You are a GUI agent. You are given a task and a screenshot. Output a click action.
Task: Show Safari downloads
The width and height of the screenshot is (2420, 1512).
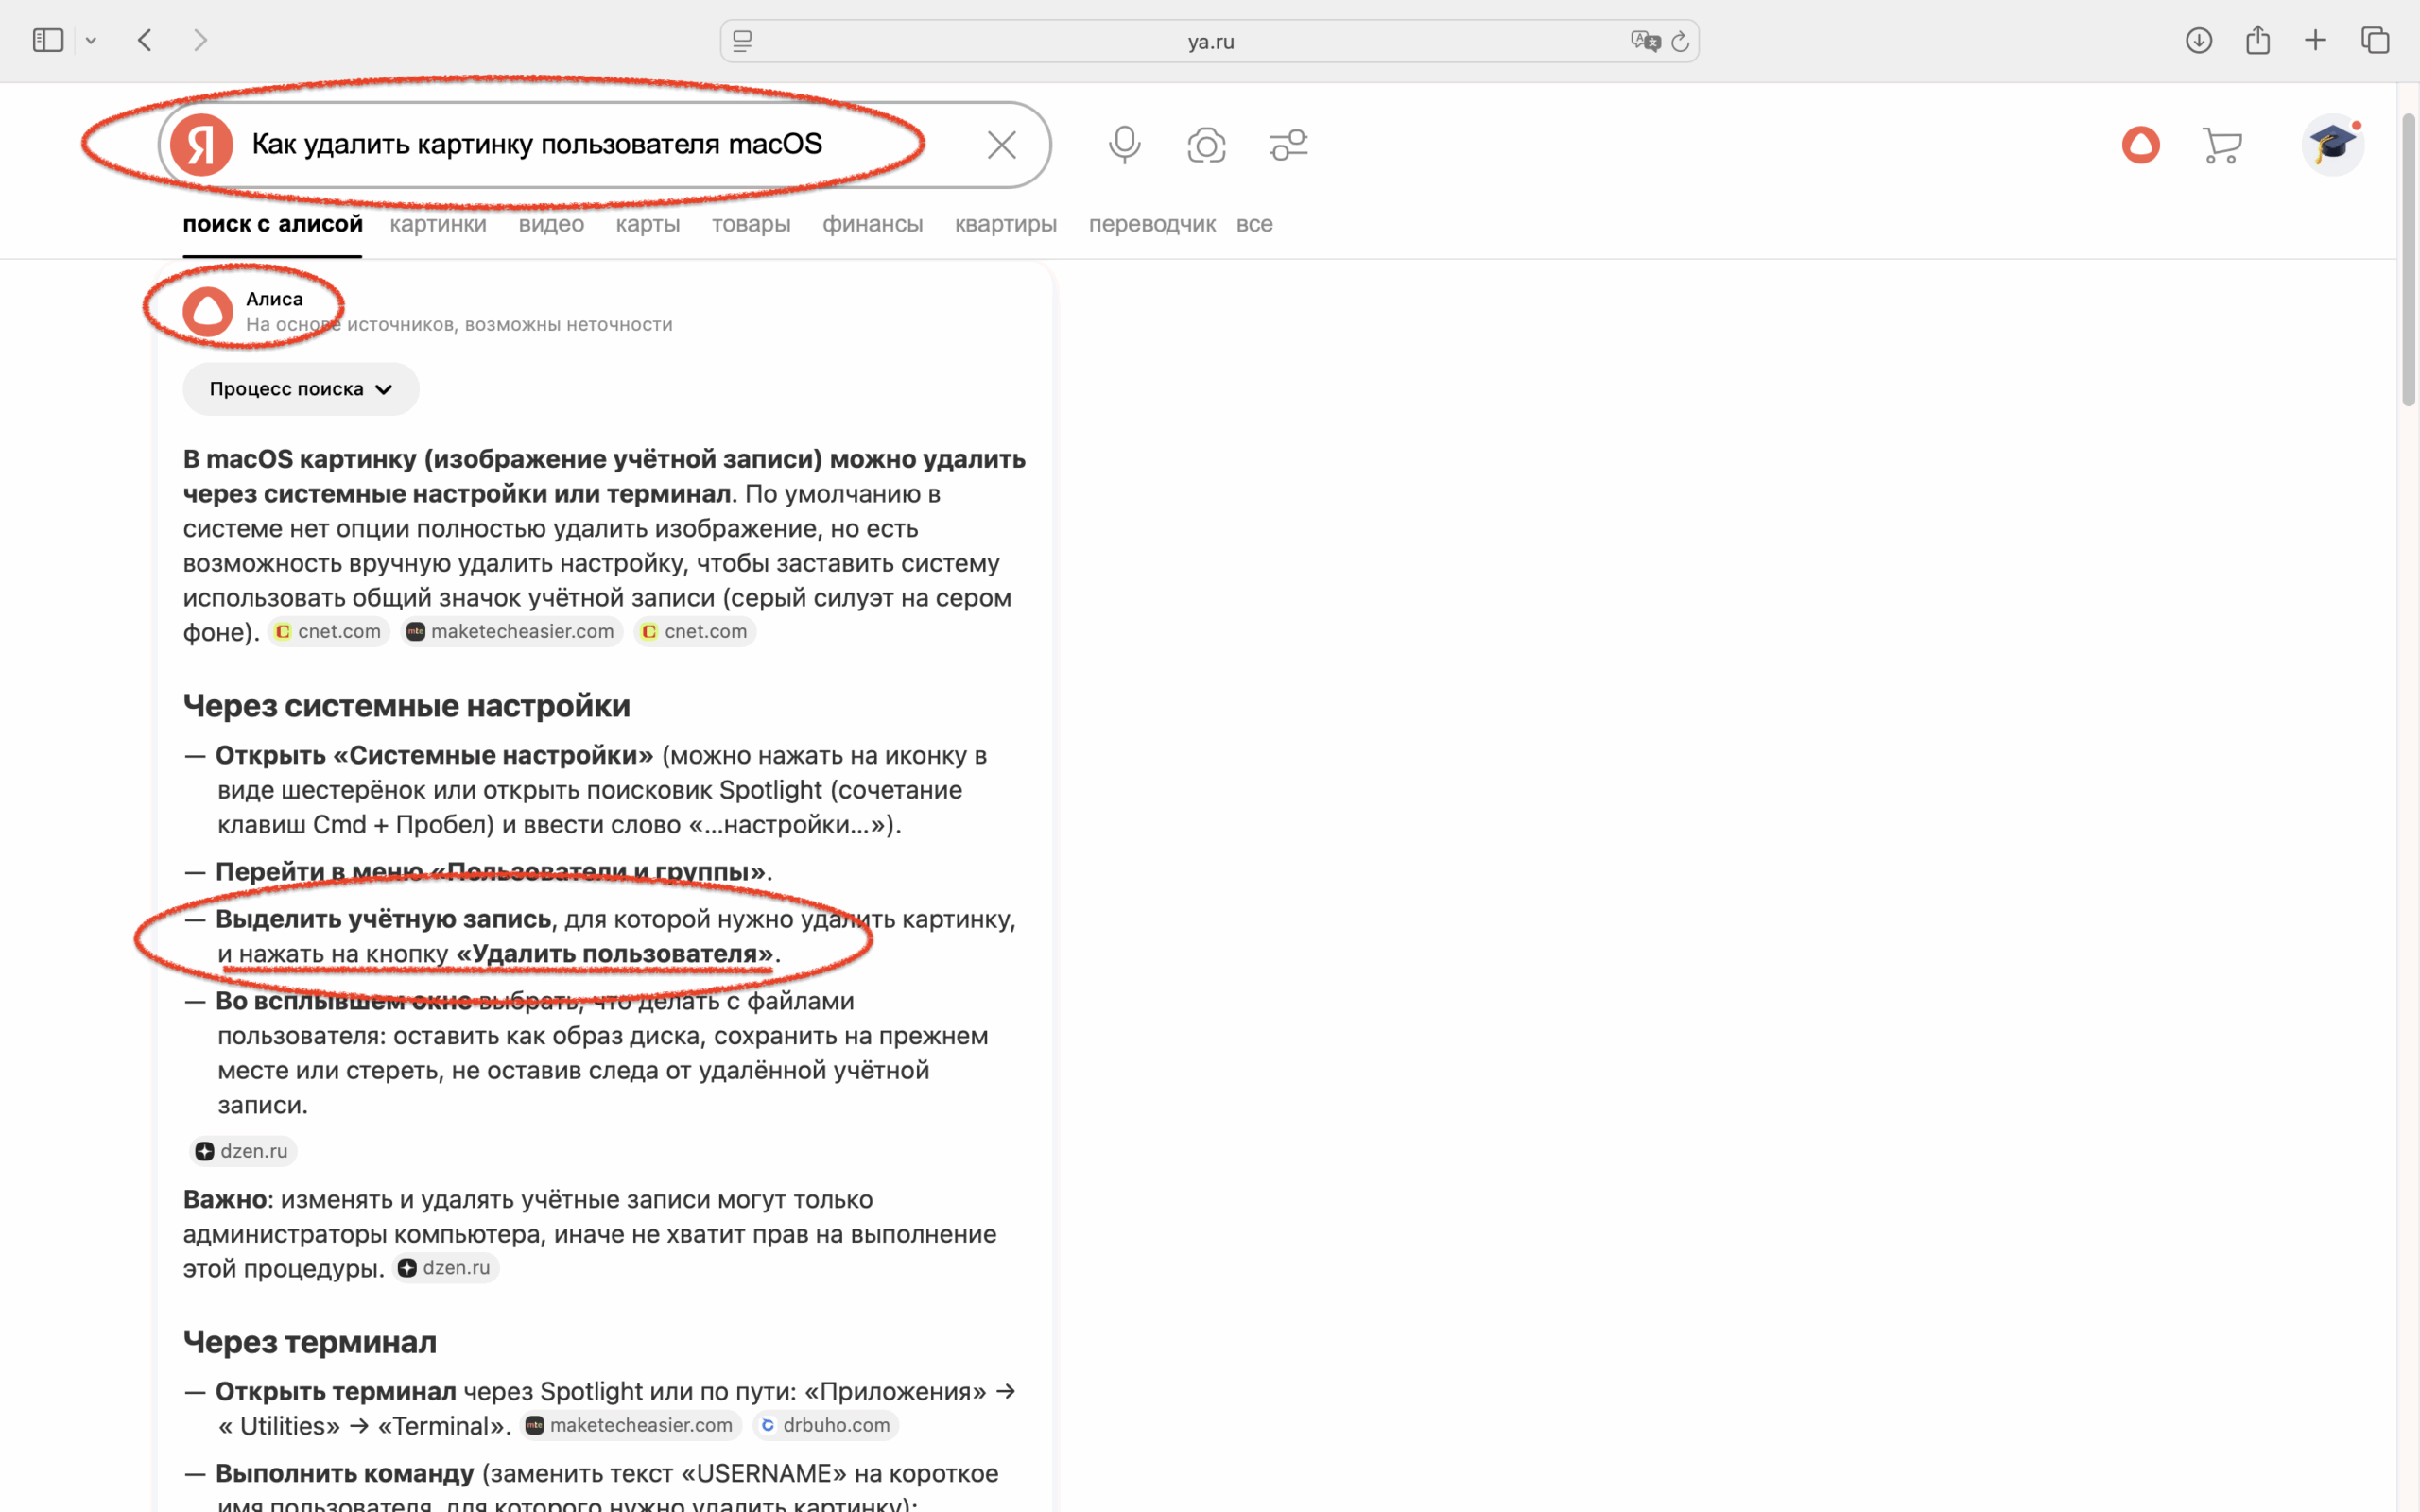(x=2198, y=40)
